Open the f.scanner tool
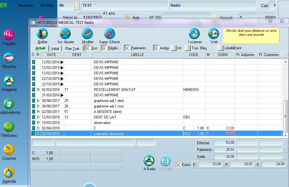 194,34
